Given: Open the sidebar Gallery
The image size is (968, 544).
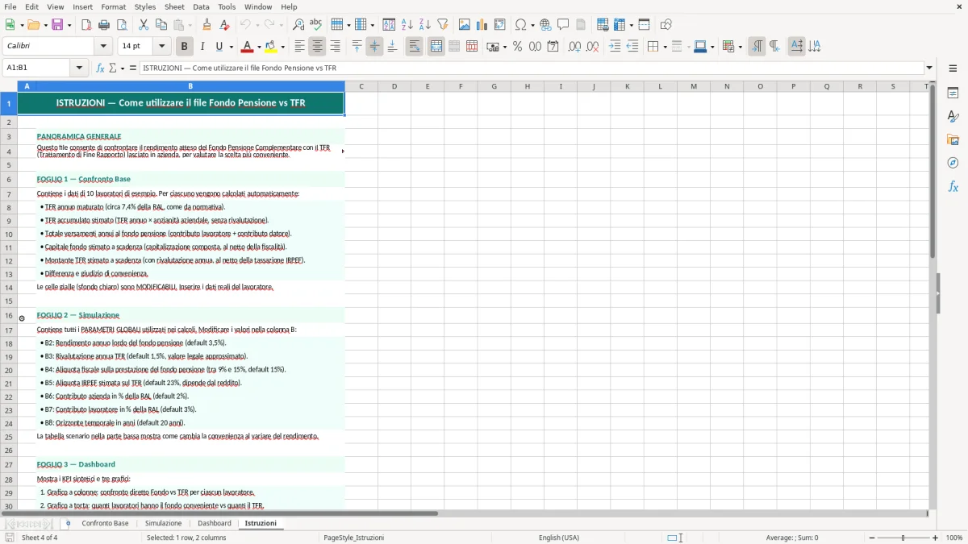Looking at the screenshot, I should [953, 139].
